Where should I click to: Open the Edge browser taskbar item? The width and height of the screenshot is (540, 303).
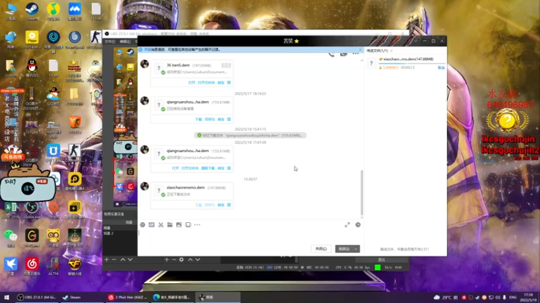pos(171,297)
